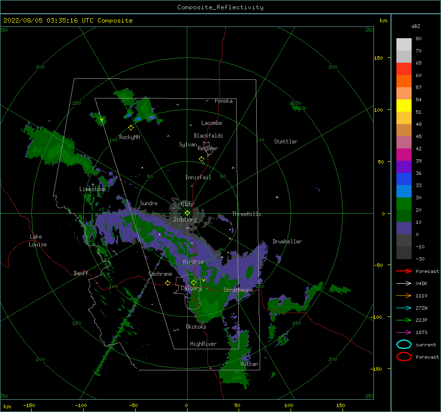The image size is (441, 412).
Task: Click the magenta-core storm cell near RockyMH
Action: point(152,118)
